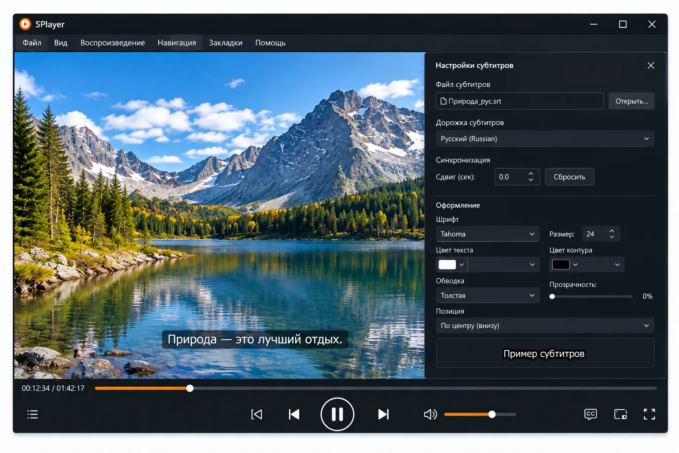Image resolution: width=679 pixels, height=453 pixels.
Task: Enter fullscreen mode
Action: [649, 414]
